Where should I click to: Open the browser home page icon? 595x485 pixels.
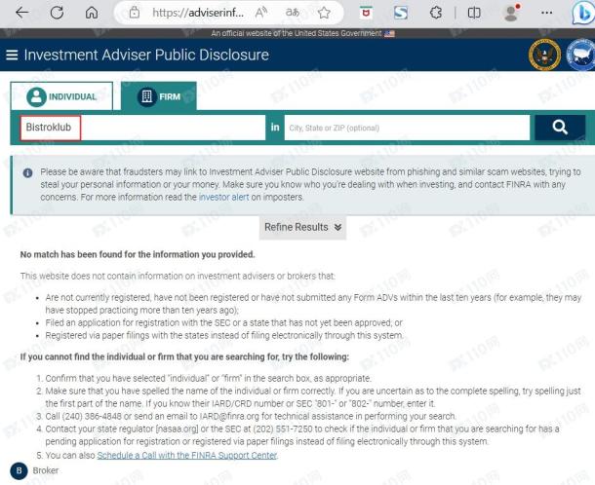pyautogui.click(x=92, y=13)
